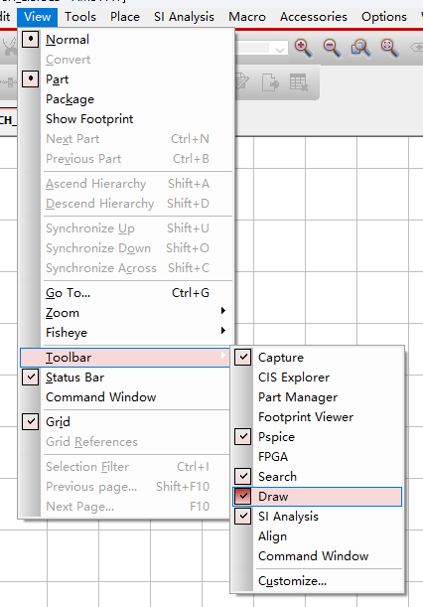
Task: Click the notepad with pencil icon
Action: (x=242, y=82)
